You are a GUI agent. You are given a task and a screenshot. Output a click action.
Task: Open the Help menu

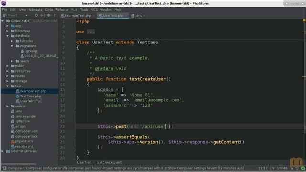click(x=118, y=10)
